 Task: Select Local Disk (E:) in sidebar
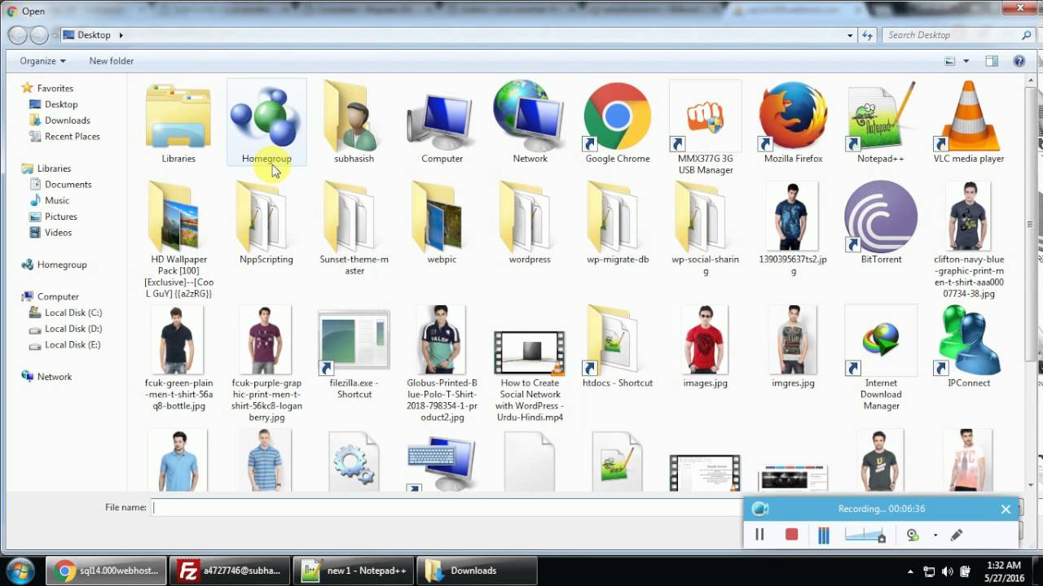click(73, 345)
